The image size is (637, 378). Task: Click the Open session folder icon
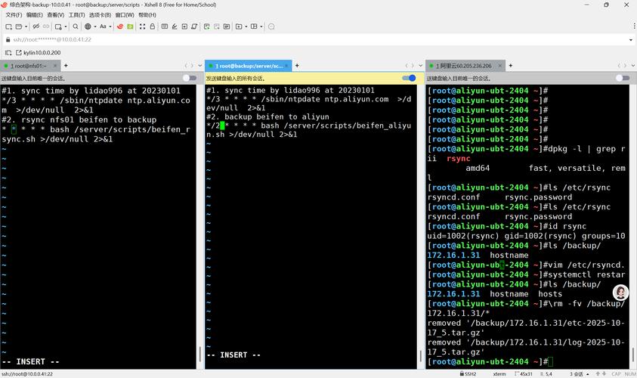click(19, 26)
